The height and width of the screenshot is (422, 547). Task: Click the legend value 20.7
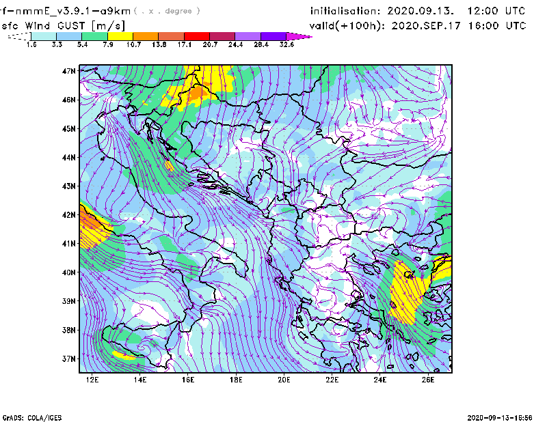pos(210,44)
